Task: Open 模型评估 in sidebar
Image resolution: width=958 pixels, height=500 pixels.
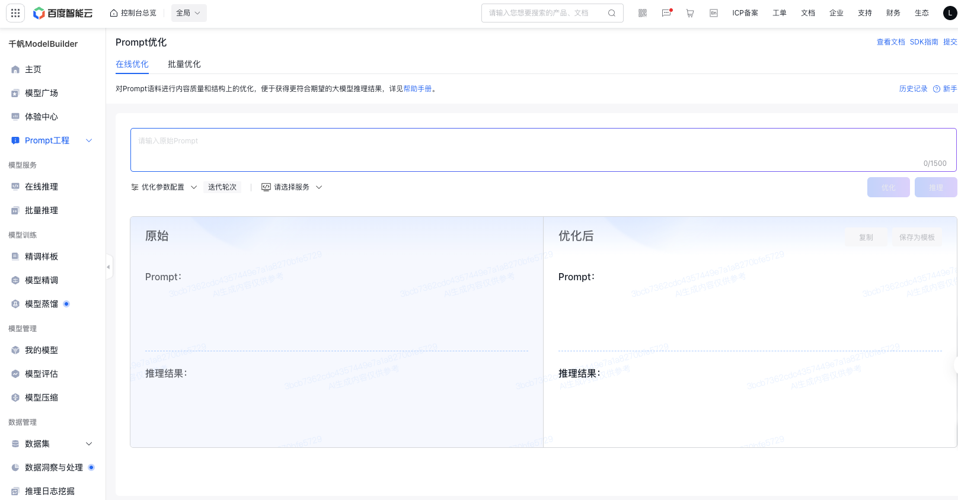Action: pos(41,374)
